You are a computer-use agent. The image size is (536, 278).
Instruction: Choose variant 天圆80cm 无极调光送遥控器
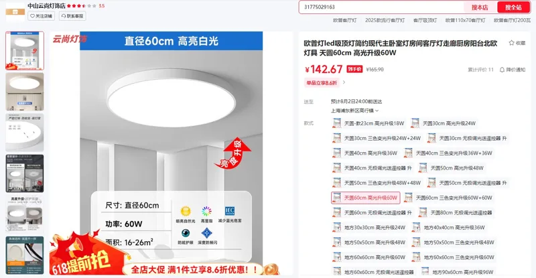tap(456, 213)
